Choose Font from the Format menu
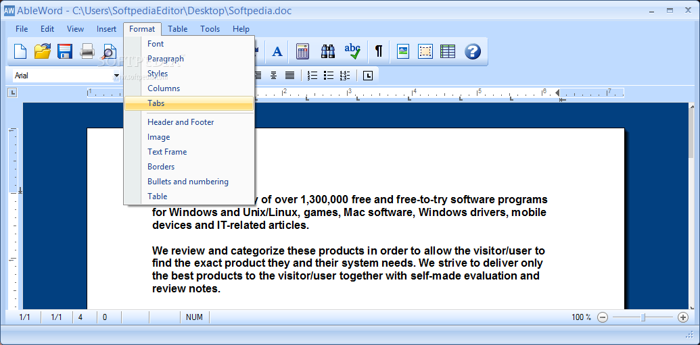Viewport: 700px width, 345px height. [189, 44]
